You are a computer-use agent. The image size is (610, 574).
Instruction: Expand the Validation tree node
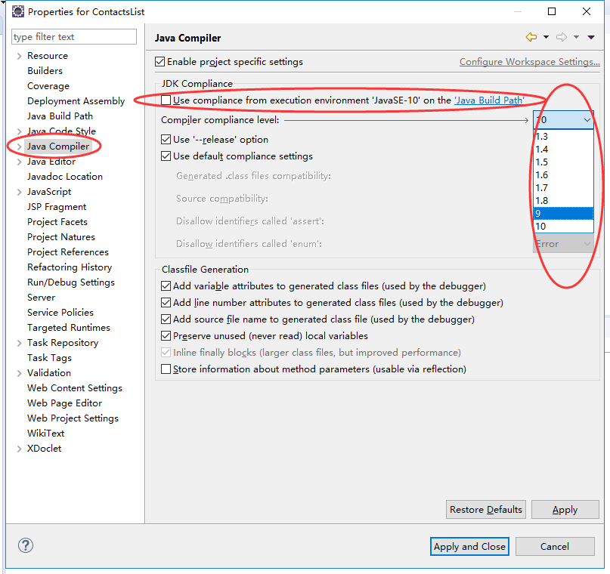[19, 373]
